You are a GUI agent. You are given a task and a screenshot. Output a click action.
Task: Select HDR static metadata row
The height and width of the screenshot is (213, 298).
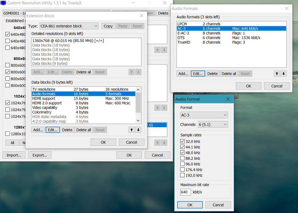(x=84, y=117)
